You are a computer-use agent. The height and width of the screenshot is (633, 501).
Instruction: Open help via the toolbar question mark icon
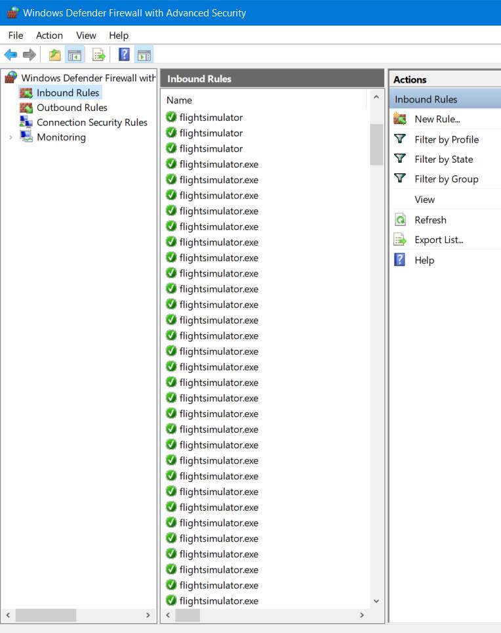[124, 54]
